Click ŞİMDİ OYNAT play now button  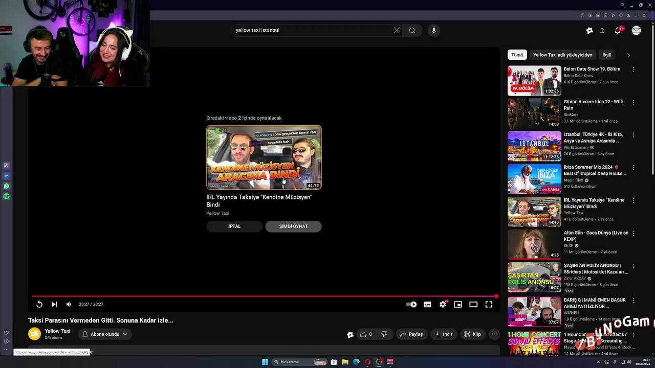pyautogui.click(x=293, y=226)
